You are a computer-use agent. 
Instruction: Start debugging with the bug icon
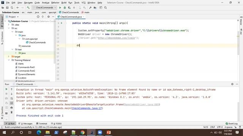pos(65,8)
